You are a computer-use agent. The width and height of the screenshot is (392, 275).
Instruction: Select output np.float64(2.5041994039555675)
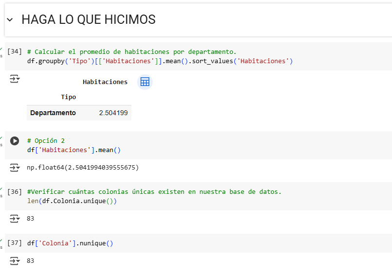(83, 168)
